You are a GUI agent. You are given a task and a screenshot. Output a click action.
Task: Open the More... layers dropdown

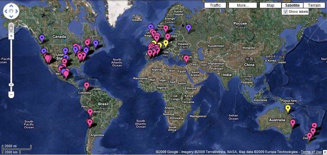click(243, 5)
